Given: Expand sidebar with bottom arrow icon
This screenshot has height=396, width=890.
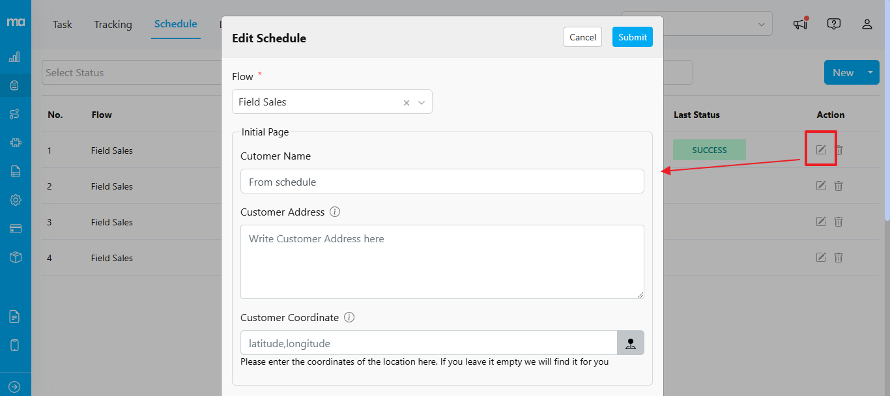Looking at the screenshot, I should click(15, 386).
